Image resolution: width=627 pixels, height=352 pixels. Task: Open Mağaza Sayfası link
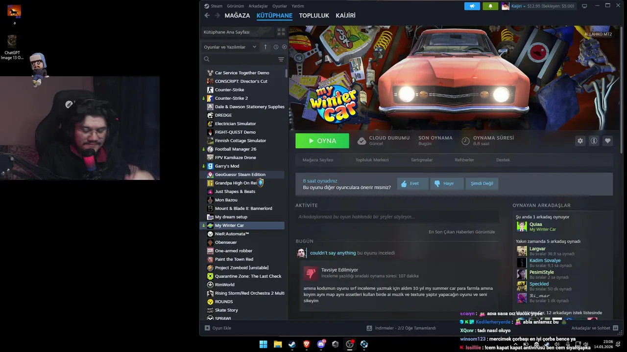318,160
